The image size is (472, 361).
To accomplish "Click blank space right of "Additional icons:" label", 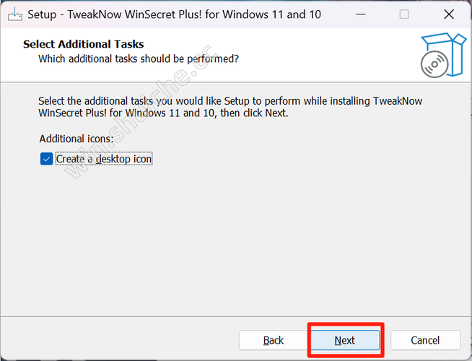I will click(253, 138).
